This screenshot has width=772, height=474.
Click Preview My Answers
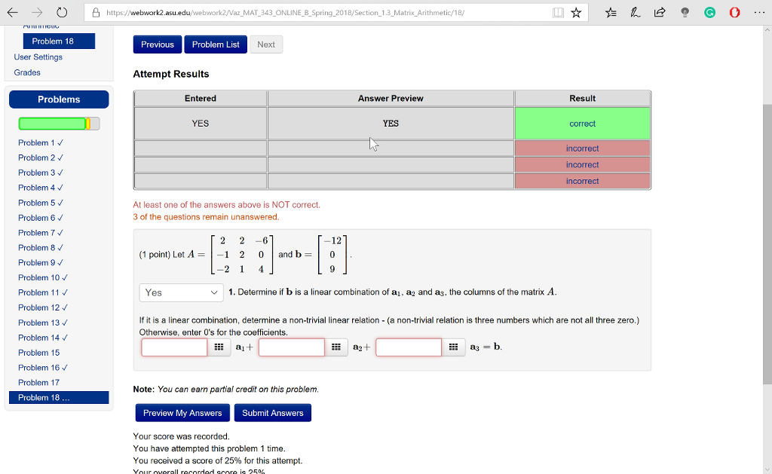point(182,412)
